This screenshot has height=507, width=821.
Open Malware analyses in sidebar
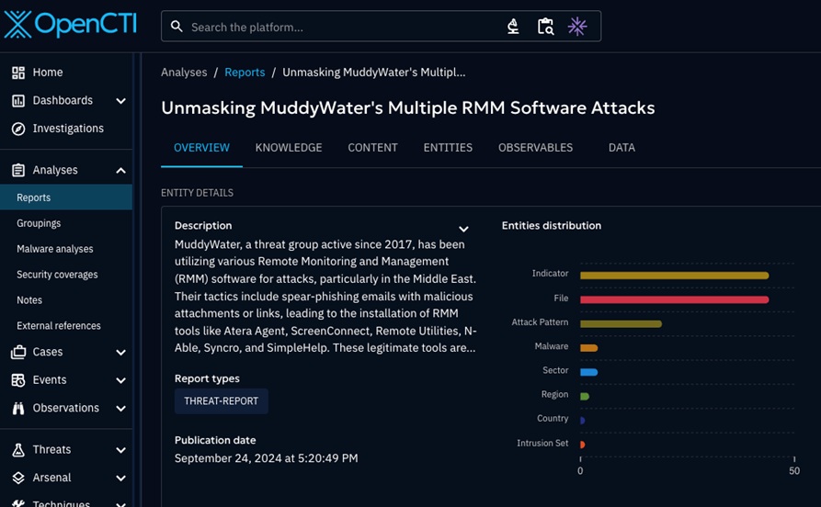click(x=66, y=249)
